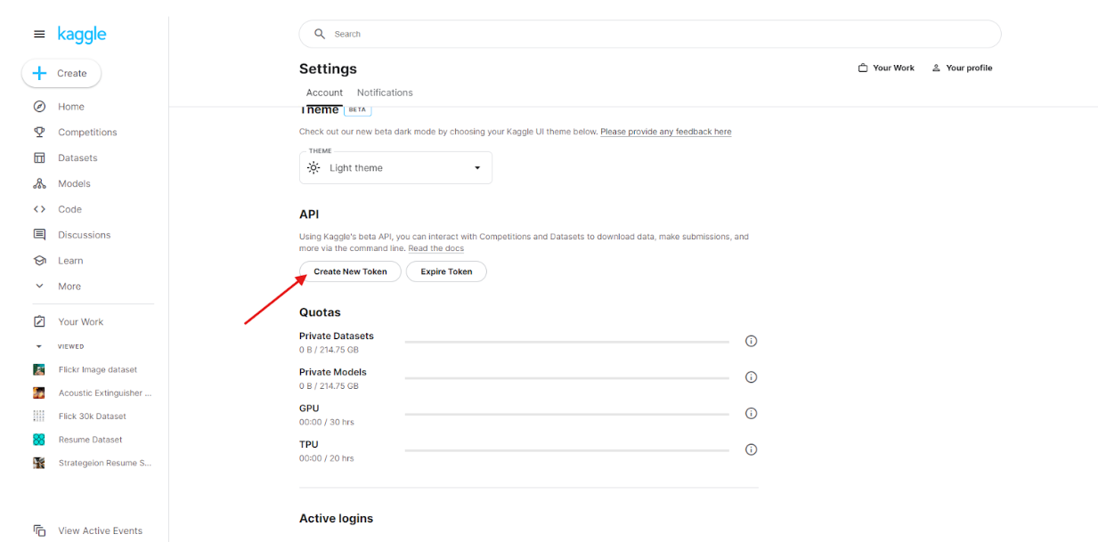Click the Private Models quota progress bar
Viewport: 1098px width, 542px height.
click(566, 377)
